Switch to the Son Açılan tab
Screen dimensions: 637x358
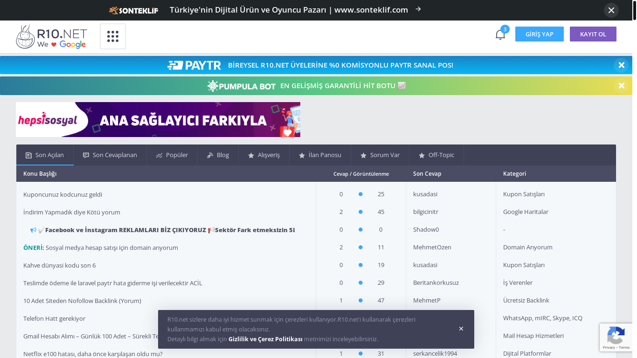pyautogui.click(x=45, y=155)
